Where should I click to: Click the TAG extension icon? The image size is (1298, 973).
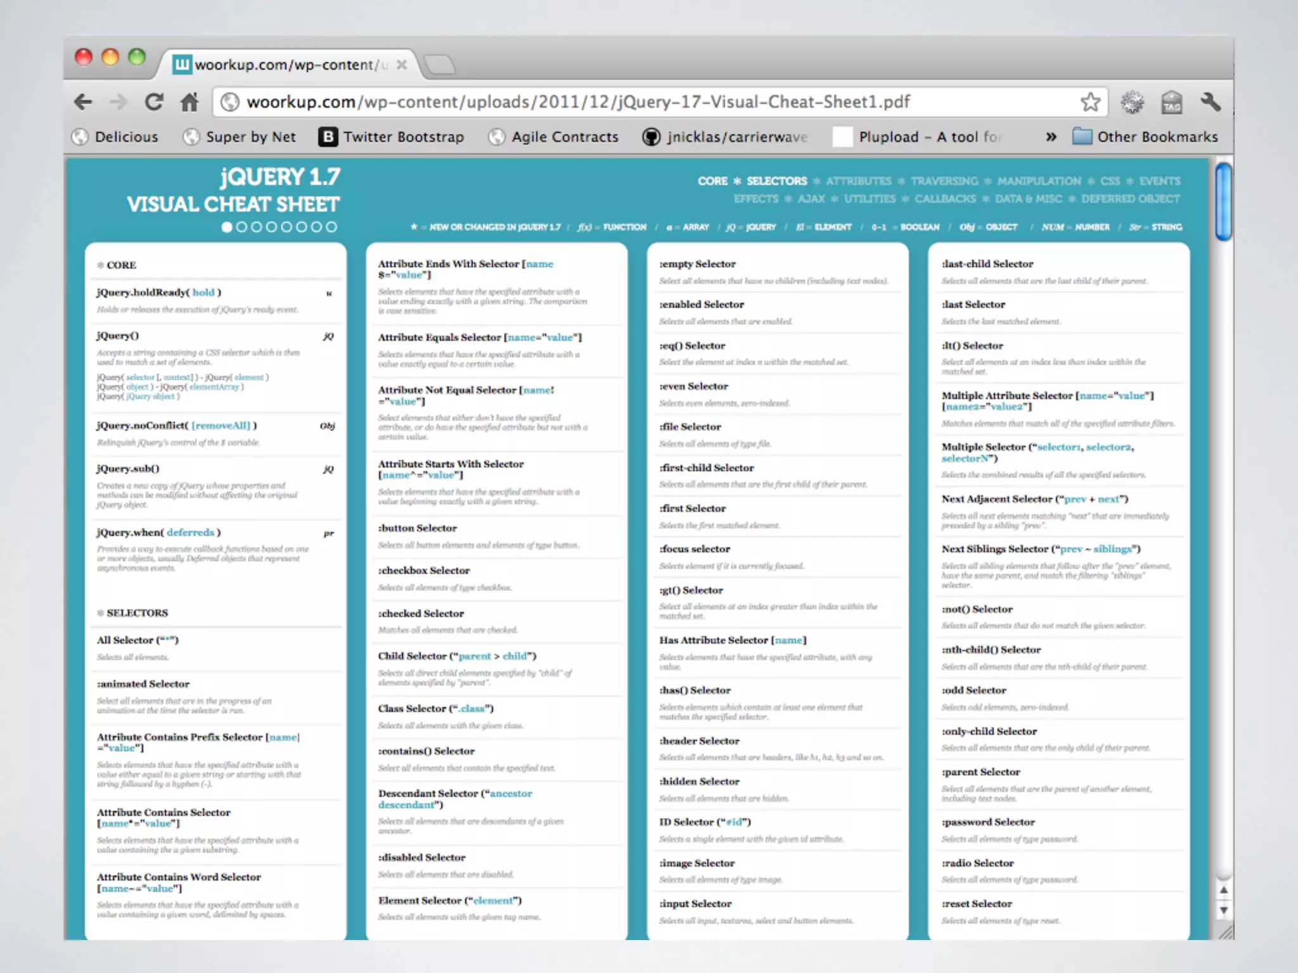[x=1171, y=102]
